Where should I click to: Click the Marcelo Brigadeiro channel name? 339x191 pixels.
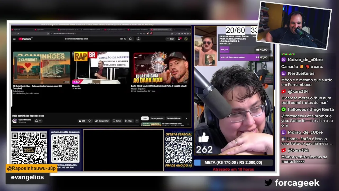tap(138, 89)
